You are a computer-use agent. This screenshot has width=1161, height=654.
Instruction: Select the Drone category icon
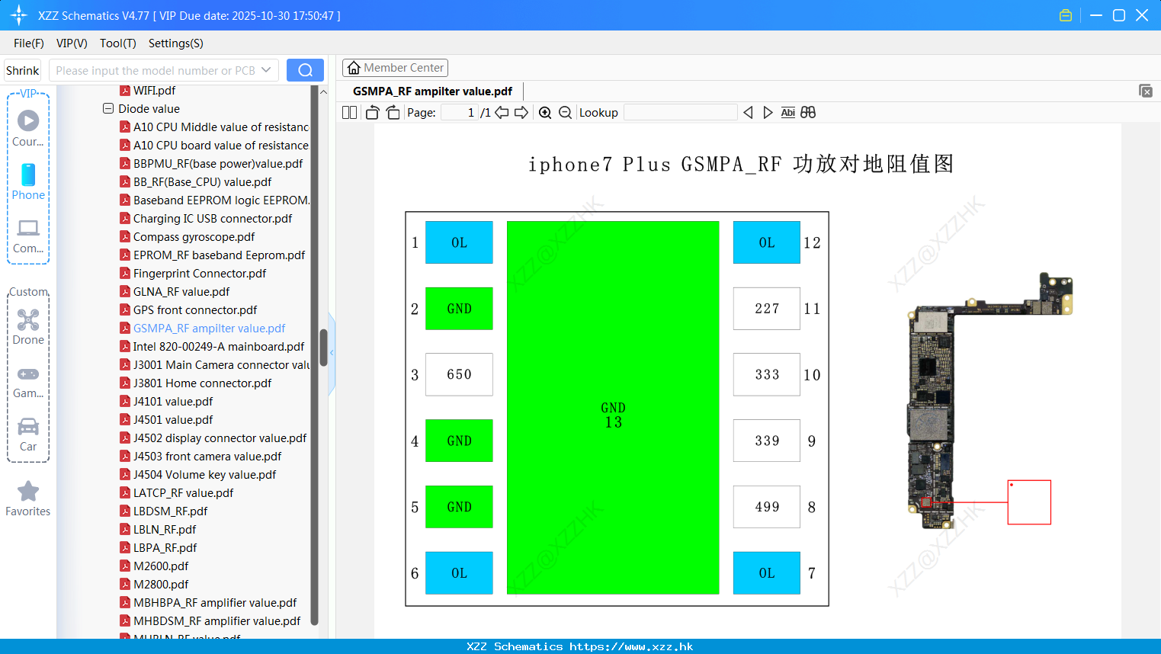(x=28, y=326)
